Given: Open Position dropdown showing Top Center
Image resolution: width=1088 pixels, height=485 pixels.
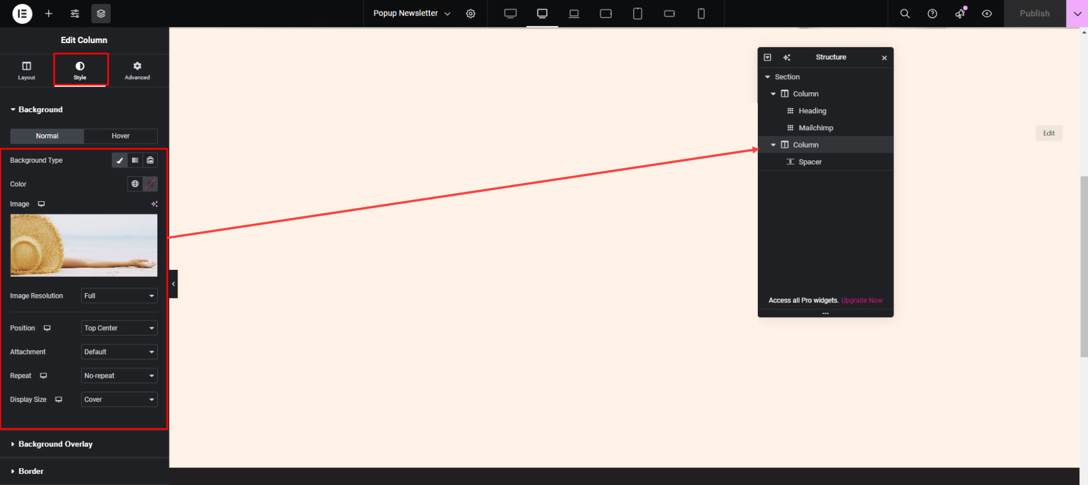Looking at the screenshot, I should pyautogui.click(x=119, y=328).
